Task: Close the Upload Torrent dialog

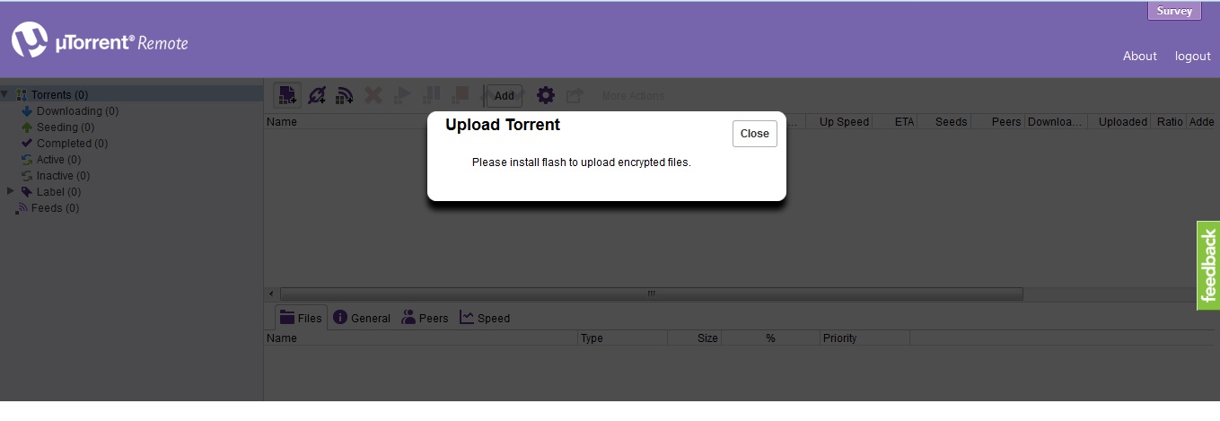Action: pos(754,134)
